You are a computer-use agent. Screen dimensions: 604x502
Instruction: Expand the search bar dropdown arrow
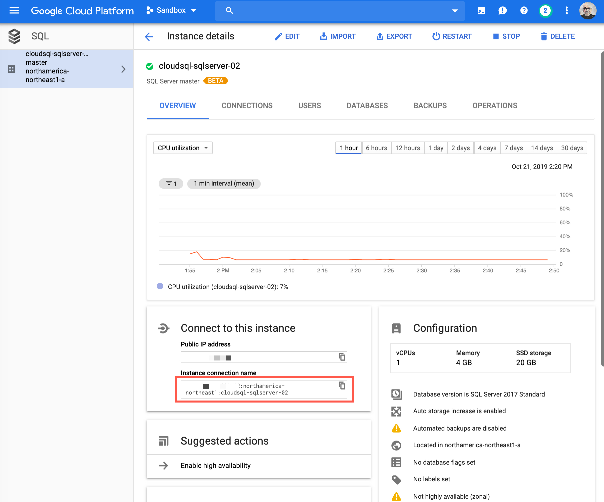[x=455, y=11]
